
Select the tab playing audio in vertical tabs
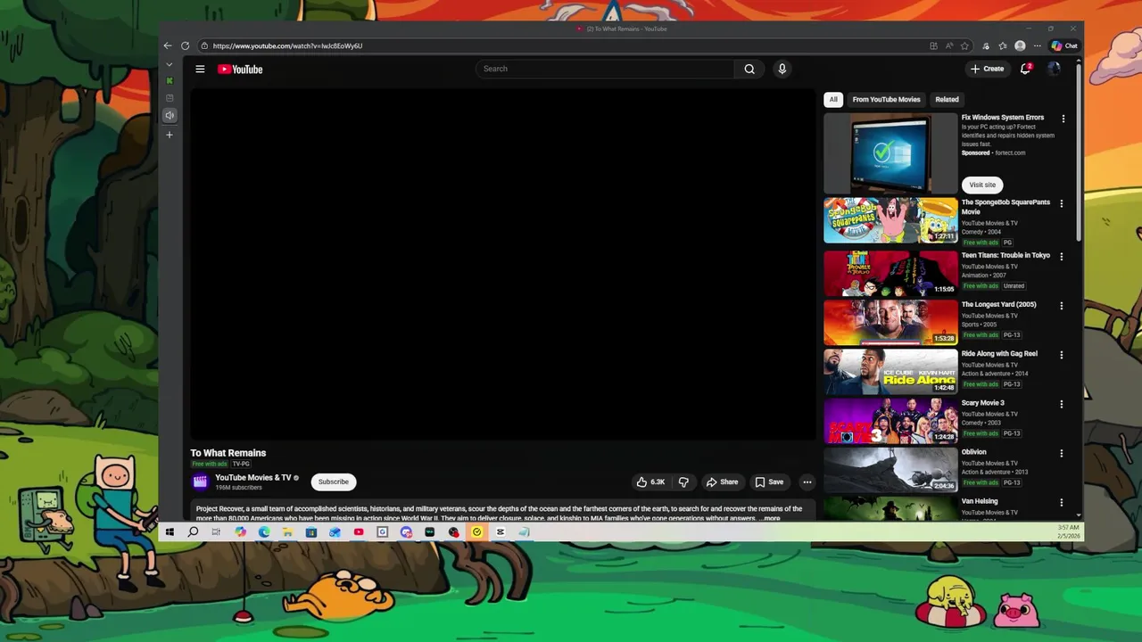click(x=170, y=115)
